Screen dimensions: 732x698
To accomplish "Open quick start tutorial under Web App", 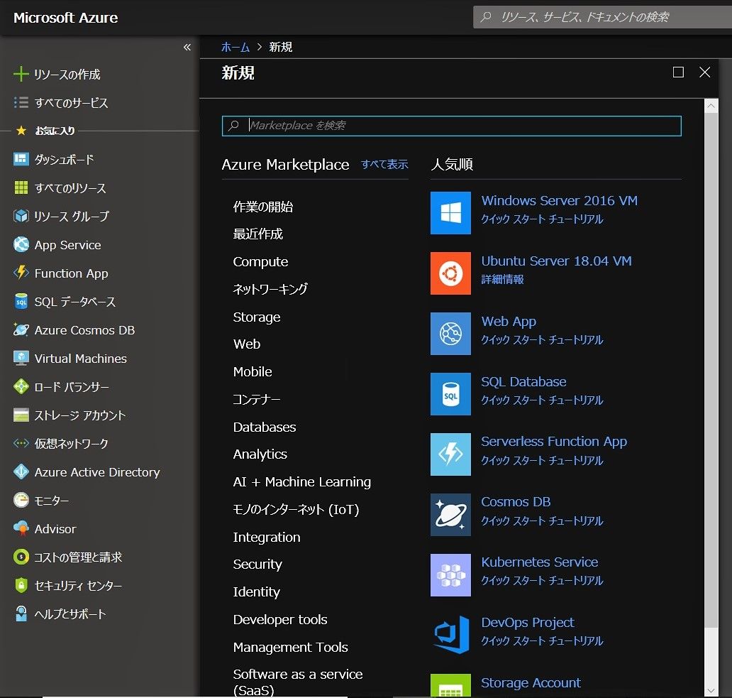I will click(542, 339).
